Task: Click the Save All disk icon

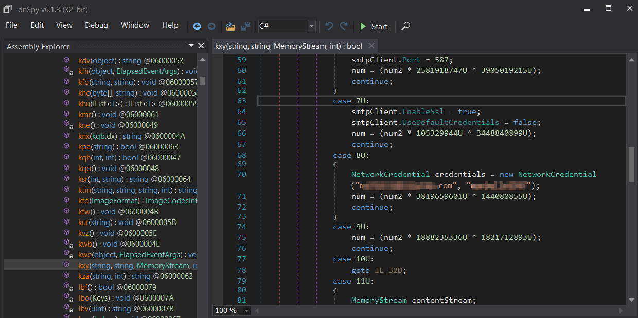Action: pos(245,26)
